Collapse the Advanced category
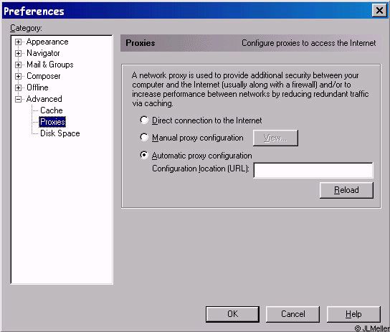This screenshot has height=332, width=390. [x=18, y=99]
